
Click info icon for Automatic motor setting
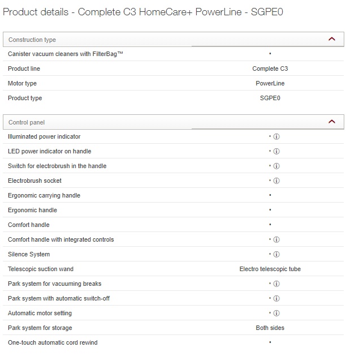(276, 314)
